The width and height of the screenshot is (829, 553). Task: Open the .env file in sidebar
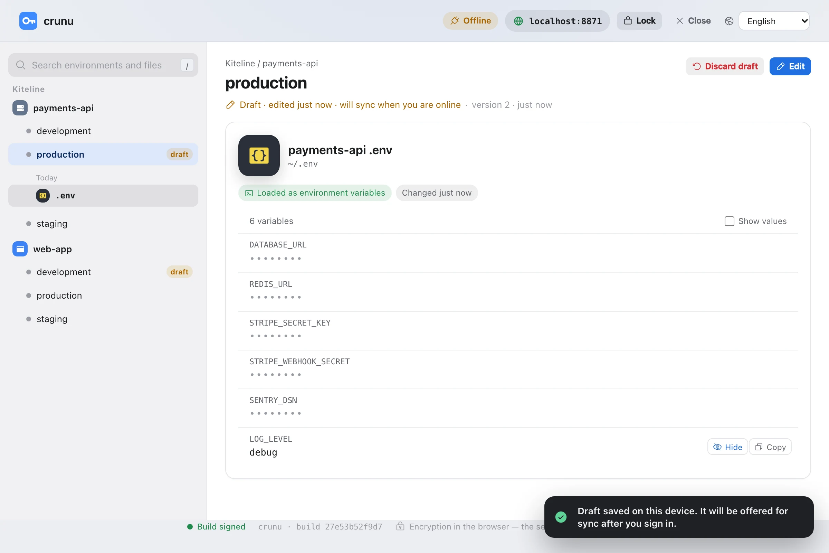(x=103, y=196)
